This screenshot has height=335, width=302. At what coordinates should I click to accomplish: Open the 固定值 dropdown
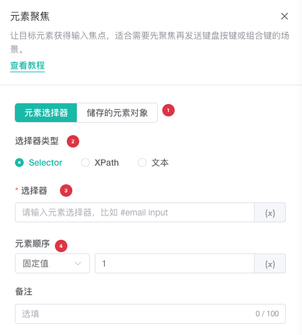click(x=52, y=263)
